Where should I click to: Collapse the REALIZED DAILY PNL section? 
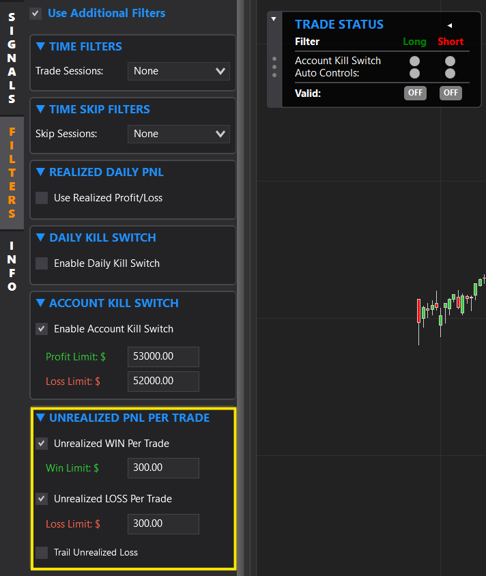point(40,172)
